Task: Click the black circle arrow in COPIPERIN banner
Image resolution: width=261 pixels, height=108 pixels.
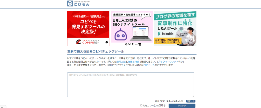Action: pyautogui.click(x=107, y=42)
